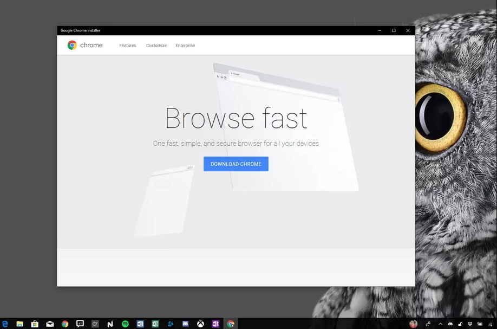Image resolution: width=497 pixels, height=329 pixels.
Task: Click the 'Browse fast' headline text
Action: pos(236,118)
